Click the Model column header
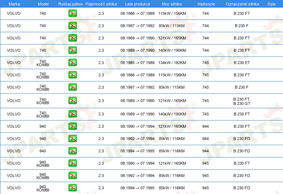The width and height of the screenshot is (283, 194). (x=43, y=4)
